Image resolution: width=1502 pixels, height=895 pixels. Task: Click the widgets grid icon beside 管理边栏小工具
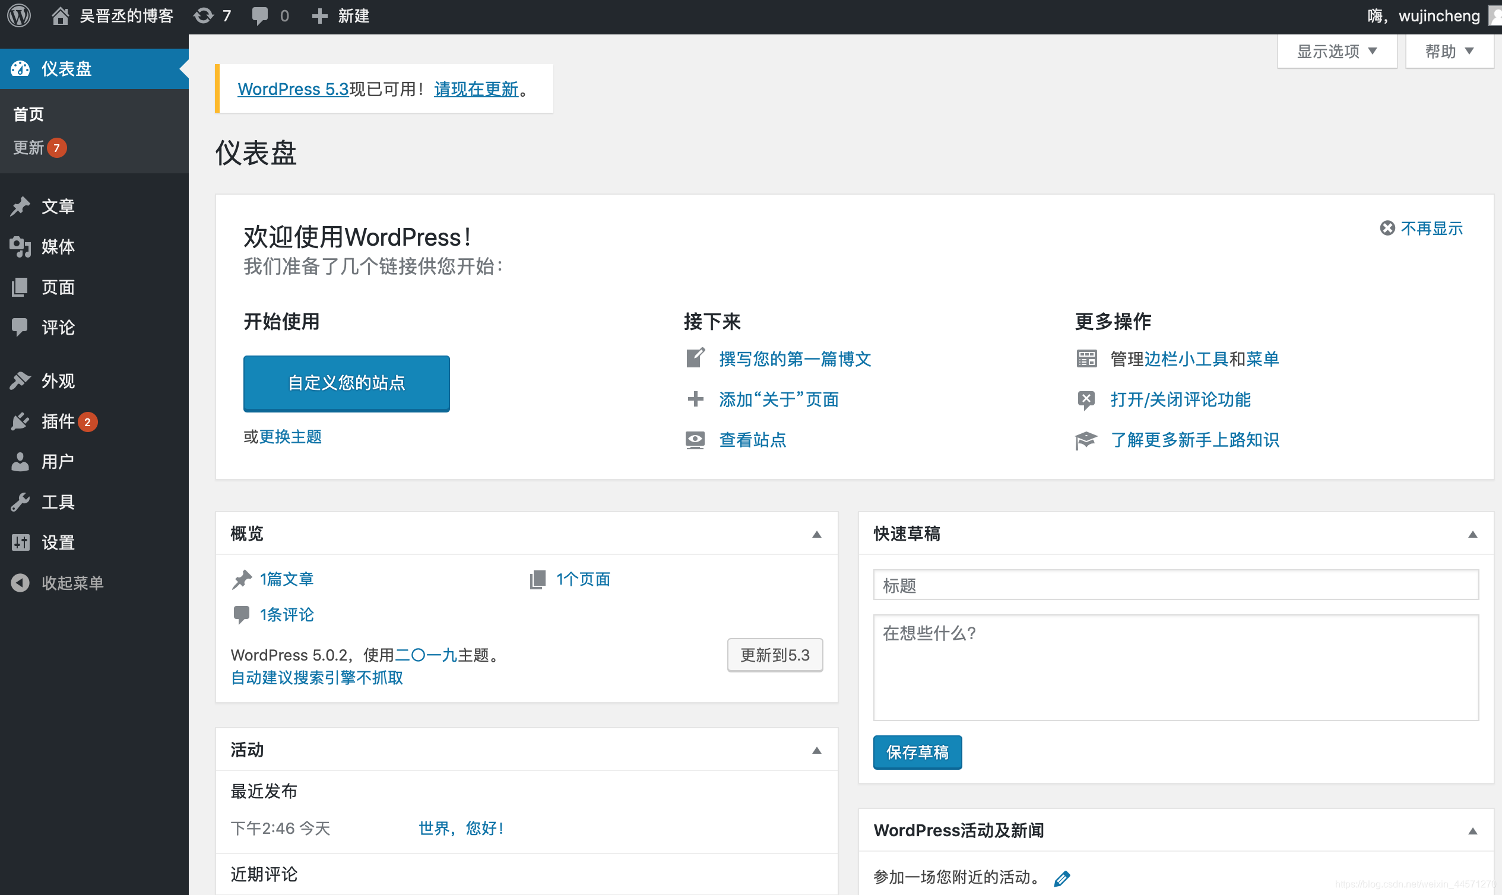coord(1087,359)
